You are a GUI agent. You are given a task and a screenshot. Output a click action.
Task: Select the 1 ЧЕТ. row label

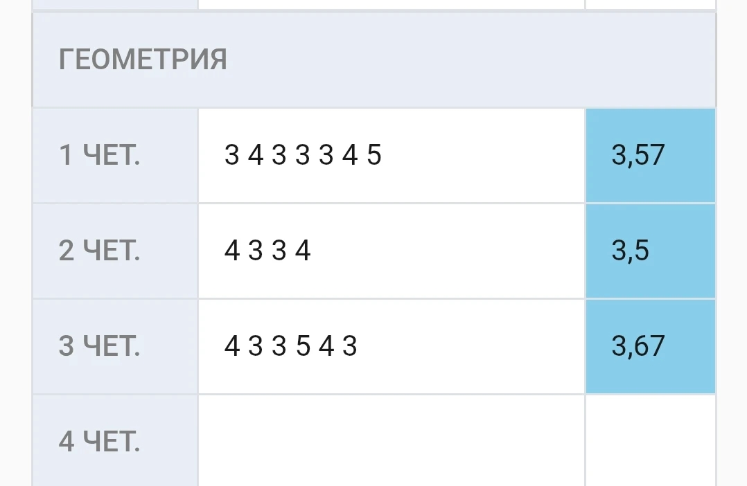(x=100, y=155)
